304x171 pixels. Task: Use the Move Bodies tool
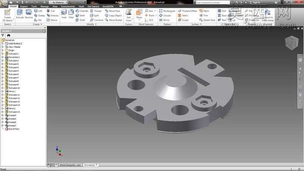(x=114, y=20)
